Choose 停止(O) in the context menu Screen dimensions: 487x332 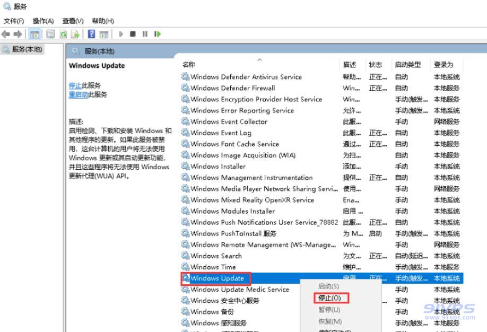click(329, 298)
